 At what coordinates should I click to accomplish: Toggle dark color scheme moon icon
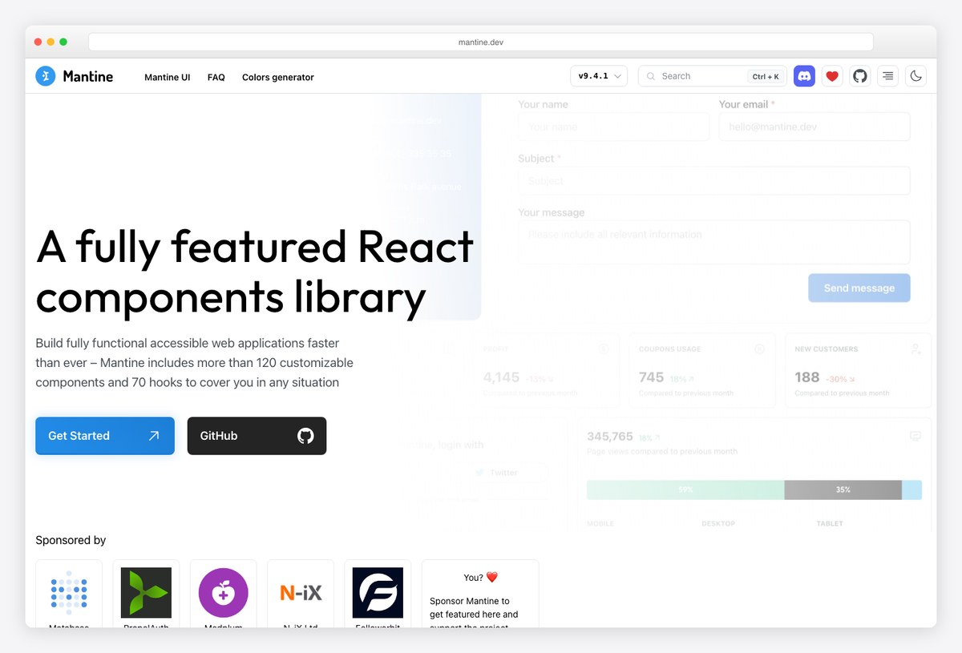point(916,76)
